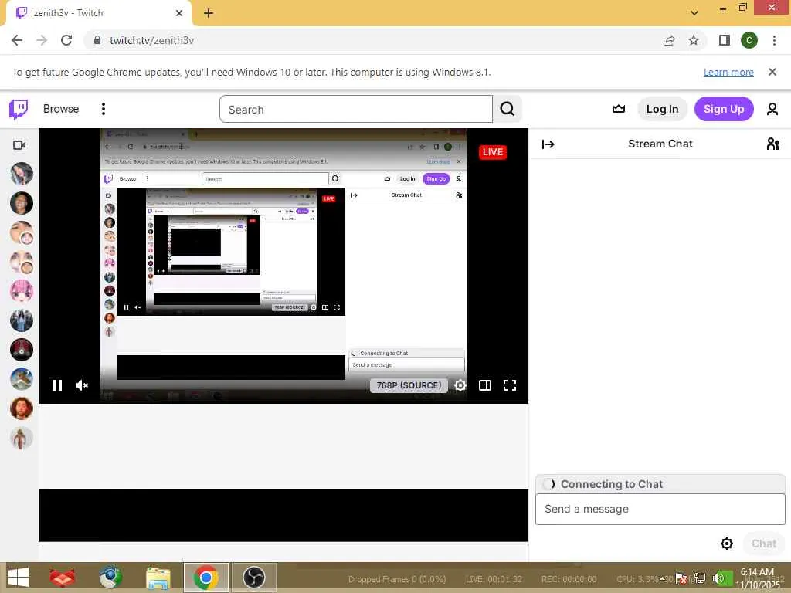Screen dimensions: 791x593
Task: Click the LIVE badge on the player
Action: pyautogui.click(x=492, y=152)
